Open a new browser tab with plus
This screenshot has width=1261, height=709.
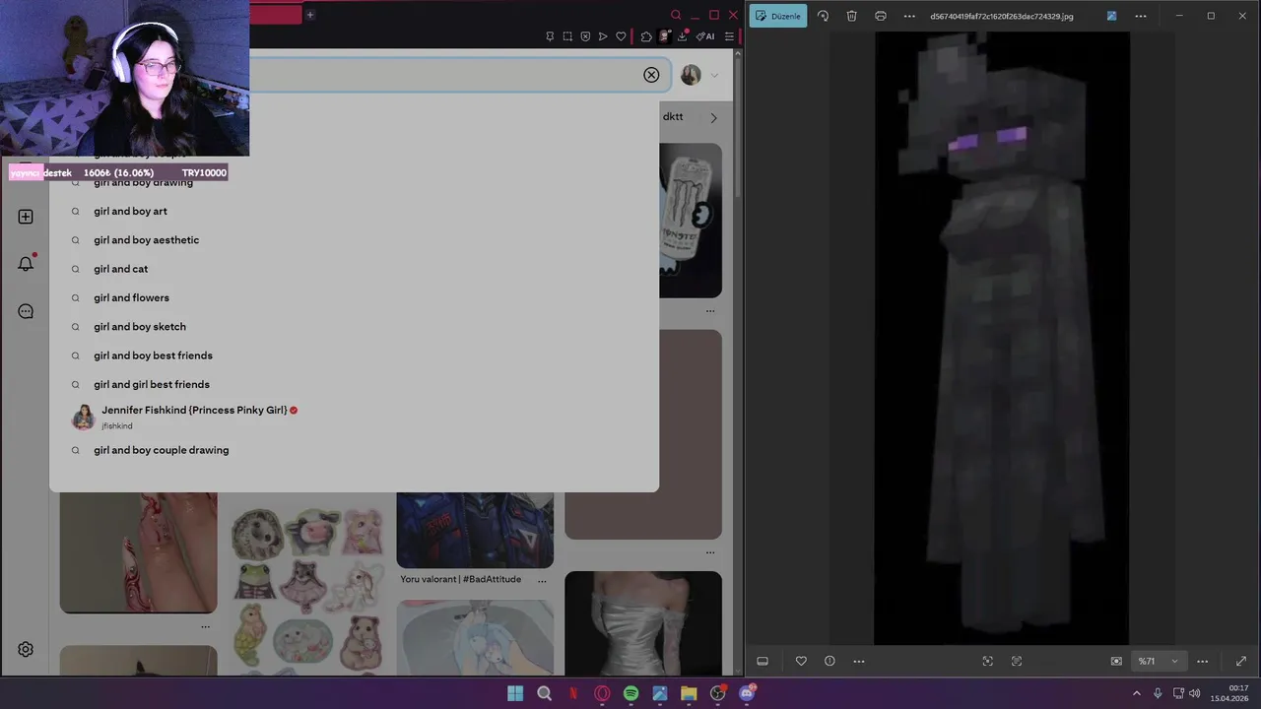pyautogui.click(x=309, y=15)
